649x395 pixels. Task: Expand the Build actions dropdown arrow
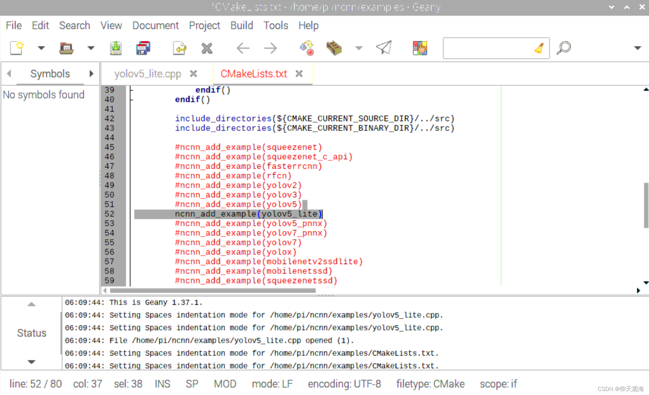(359, 48)
